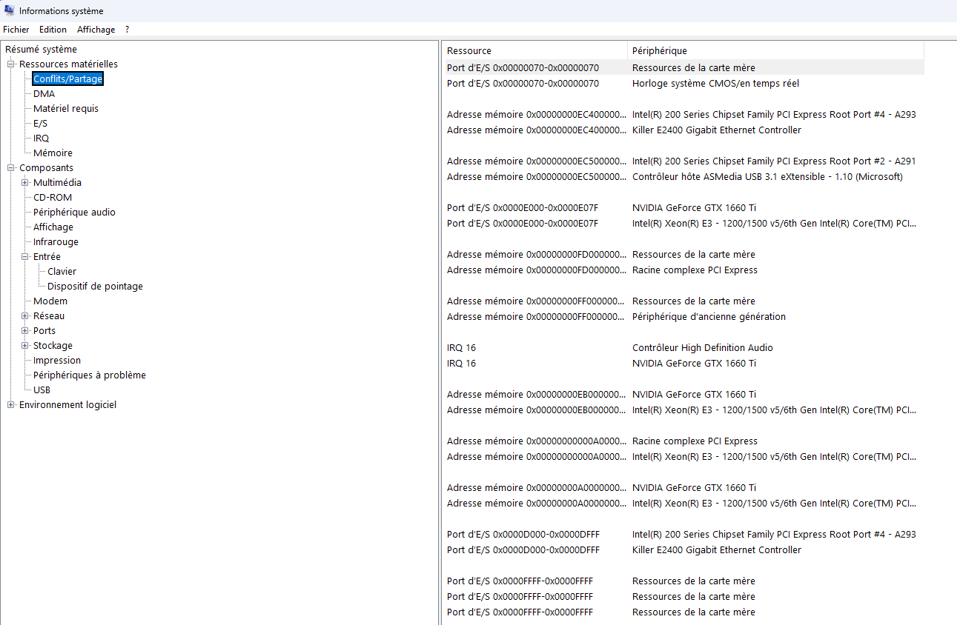Open the Edition menu
Image resolution: width=957 pixels, height=625 pixels.
(x=53, y=30)
